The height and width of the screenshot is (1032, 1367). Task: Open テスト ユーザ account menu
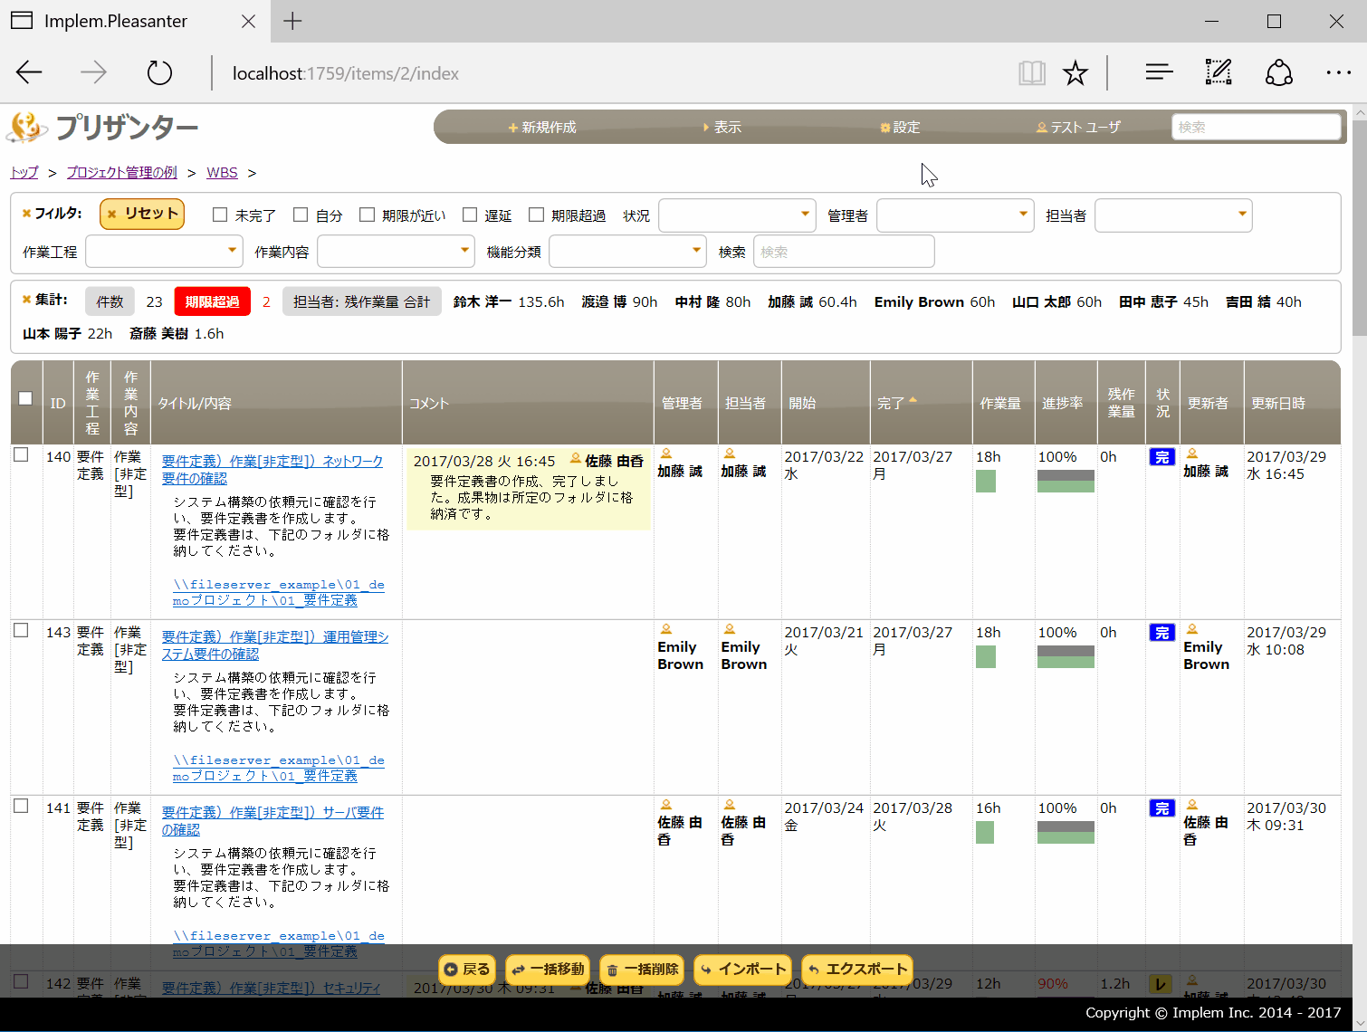click(x=1078, y=128)
